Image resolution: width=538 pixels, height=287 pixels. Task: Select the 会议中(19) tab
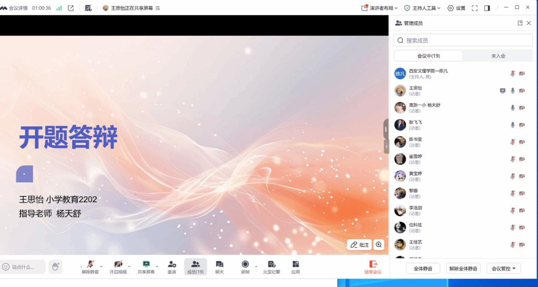click(428, 56)
